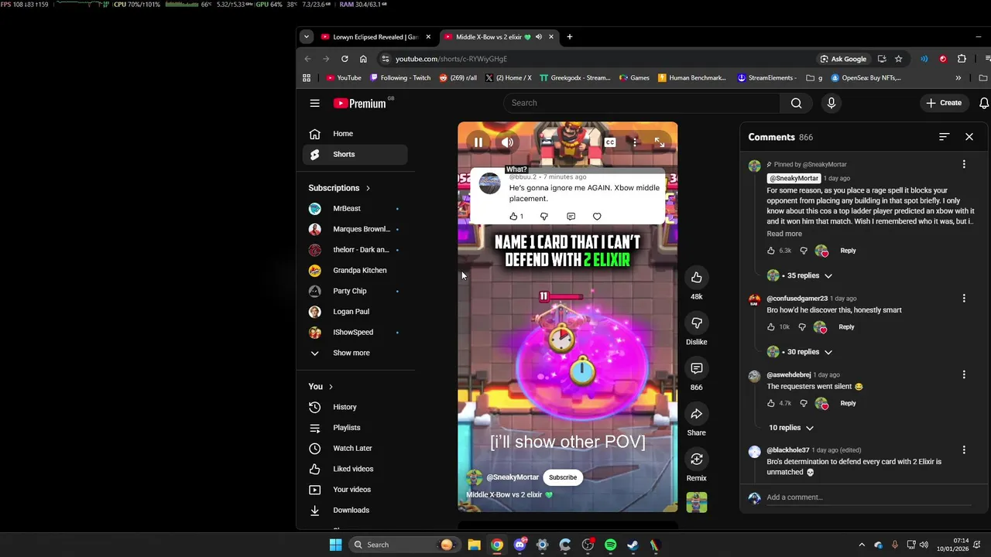
Task: Open Following - Twitch bookmark
Action: [x=400, y=77]
